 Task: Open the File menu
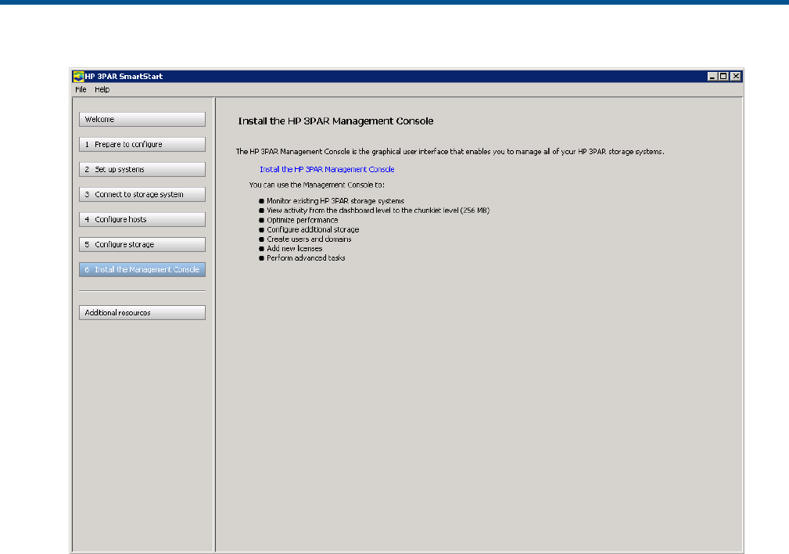click(x=81, y=89)
